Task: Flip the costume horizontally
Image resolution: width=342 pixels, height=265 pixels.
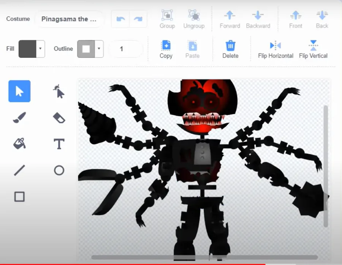Action: point(275,49)
